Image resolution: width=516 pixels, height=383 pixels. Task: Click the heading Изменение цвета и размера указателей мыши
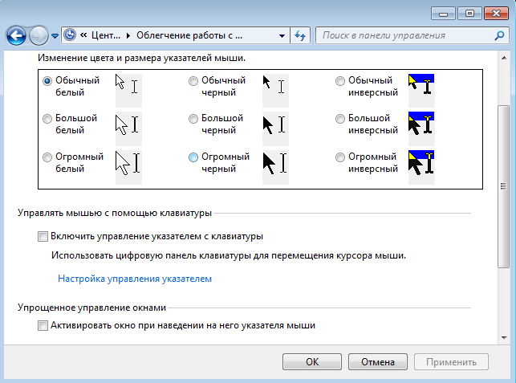[x=141, y=58]
